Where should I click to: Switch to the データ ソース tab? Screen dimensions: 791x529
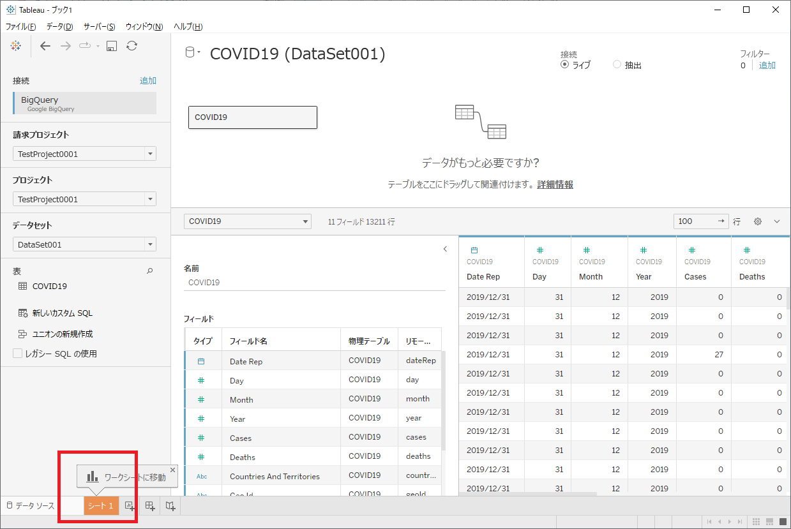point(31,506)
